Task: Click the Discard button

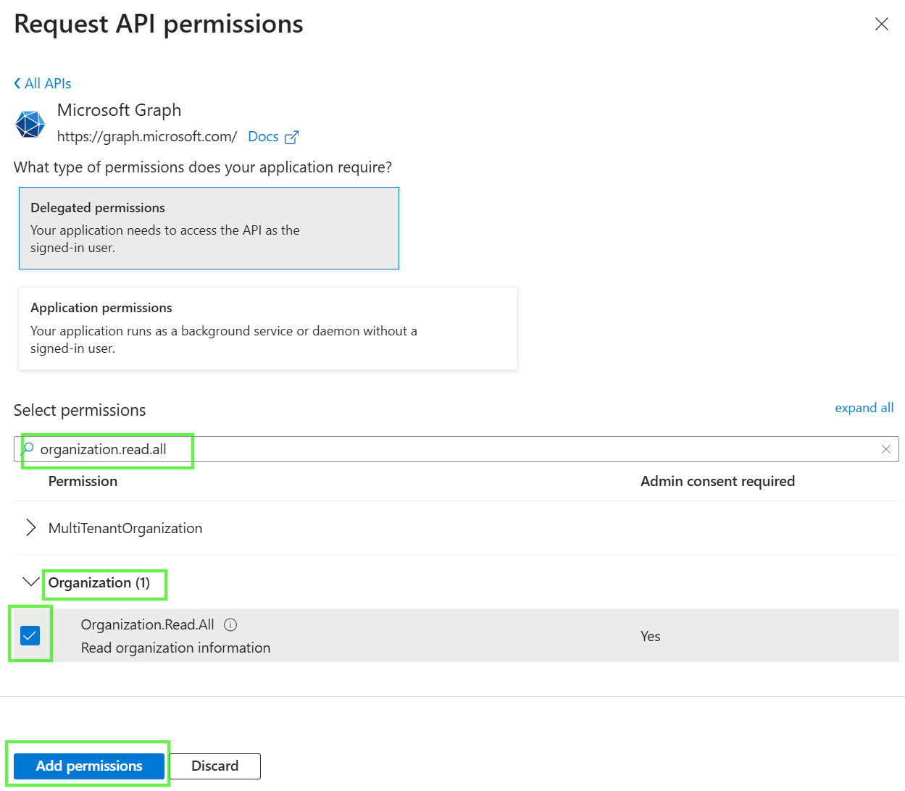Action: (214, 766)
